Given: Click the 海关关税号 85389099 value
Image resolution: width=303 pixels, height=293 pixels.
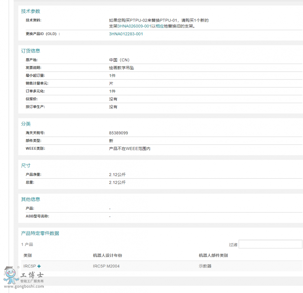Looking at the screenshot, I should [119, 133].
